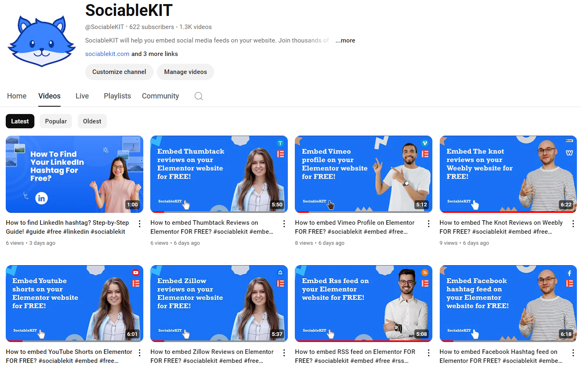The height and width of the screenshot is (369, 581).
Task: Click '9 views • 6 days ago' metadata
Action: [464, 243]
